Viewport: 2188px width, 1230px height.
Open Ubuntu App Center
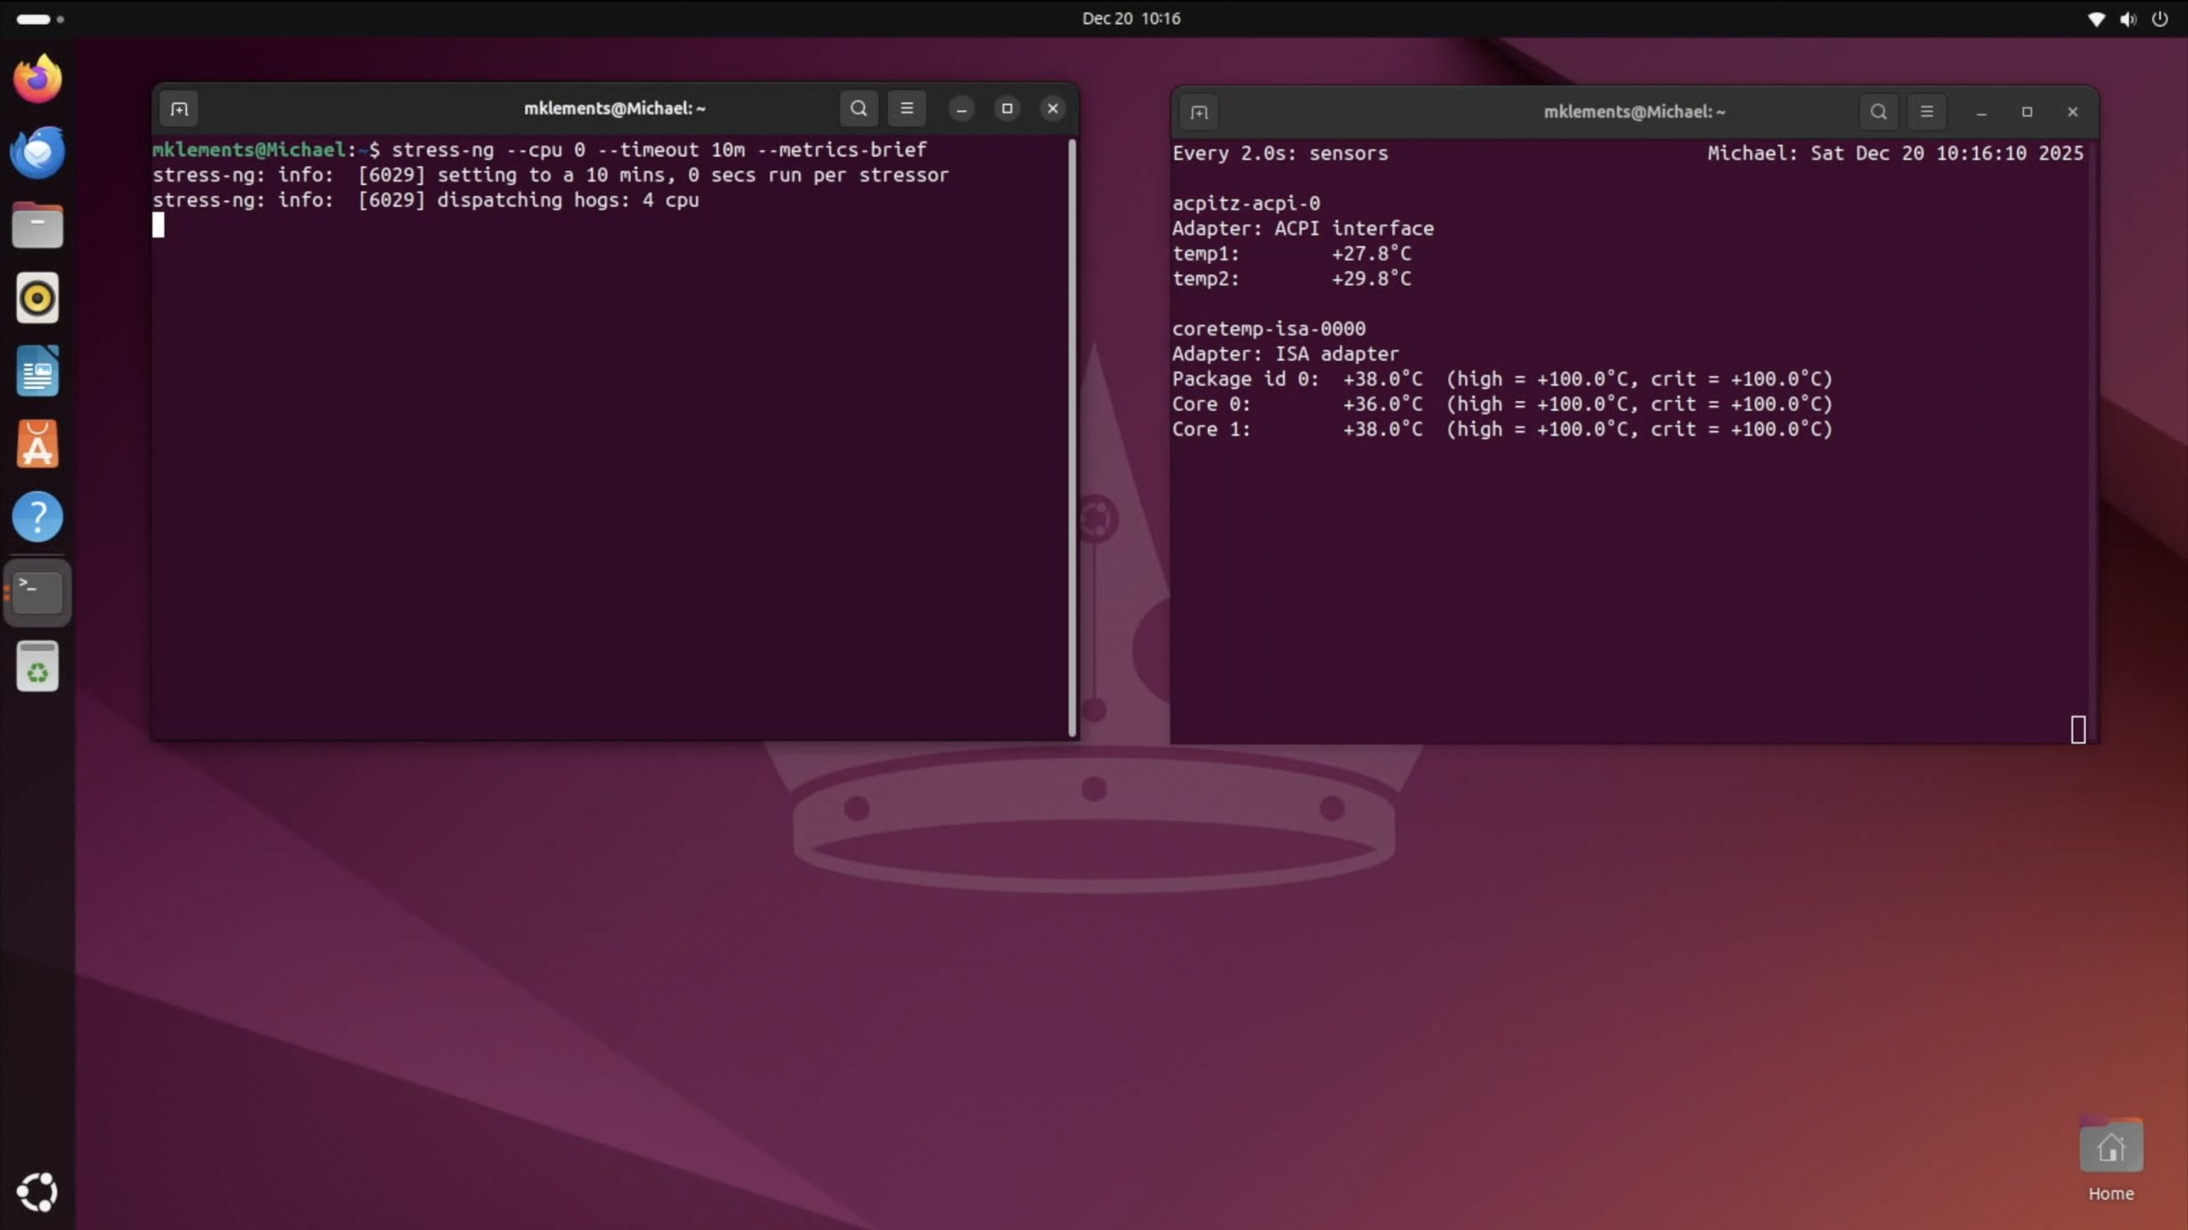38,444
